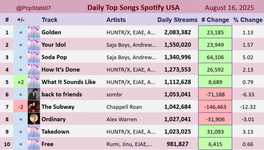Viewport: 264px width, 150px height.
Task: Click artwork for What It Sounds Like
Action: (34, 82)
